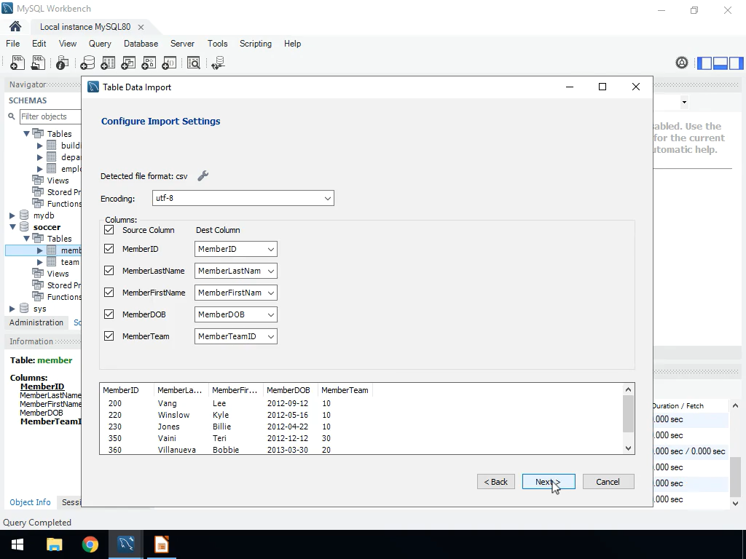Toggle the MemberDOB column checkbox
Screen dimensions: 746x559
tap(109, 314)
